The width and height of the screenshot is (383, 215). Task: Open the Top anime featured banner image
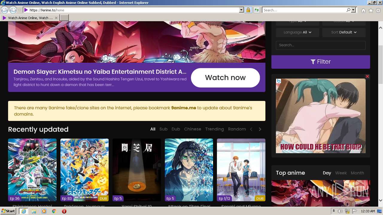tap(320, 193)
